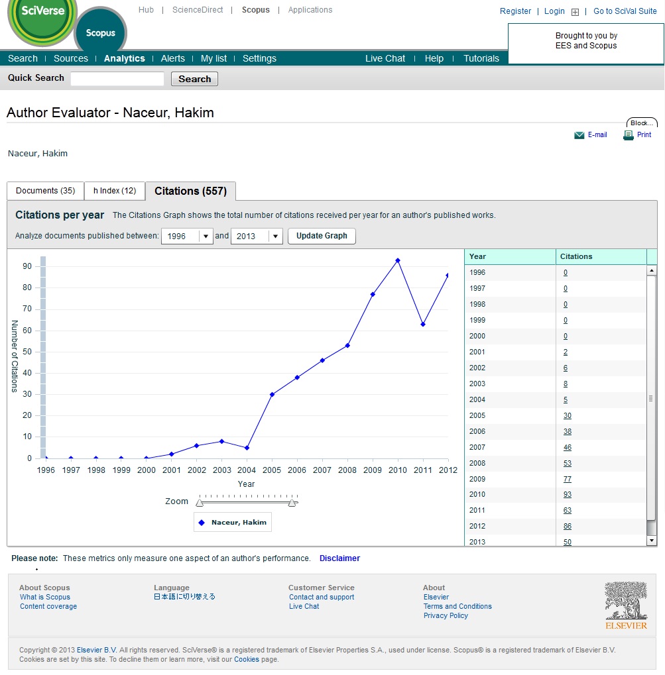Click Live Chat in the navigation bar
Screen dimensions: 665x675
385,58
